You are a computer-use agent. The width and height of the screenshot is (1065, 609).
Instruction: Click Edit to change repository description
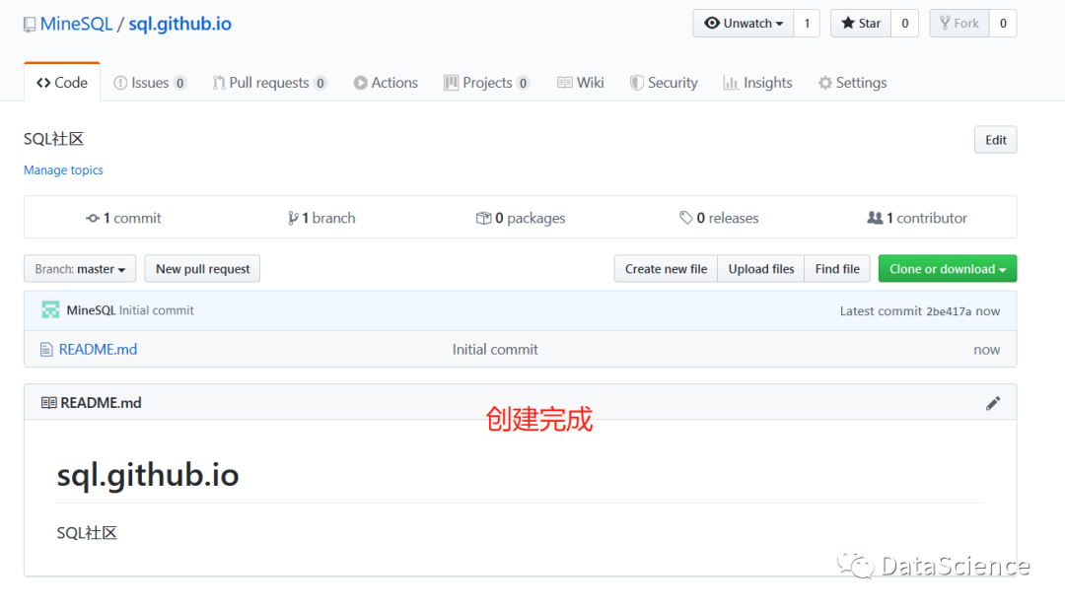[x=995, y=140]
